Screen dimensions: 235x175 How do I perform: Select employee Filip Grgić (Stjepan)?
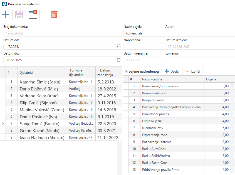click(38, 103)
